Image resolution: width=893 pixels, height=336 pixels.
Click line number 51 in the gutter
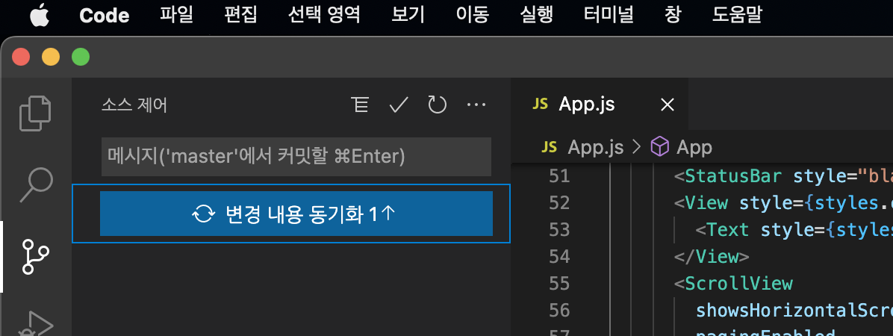pyautogui.click(x=559, y=176)
